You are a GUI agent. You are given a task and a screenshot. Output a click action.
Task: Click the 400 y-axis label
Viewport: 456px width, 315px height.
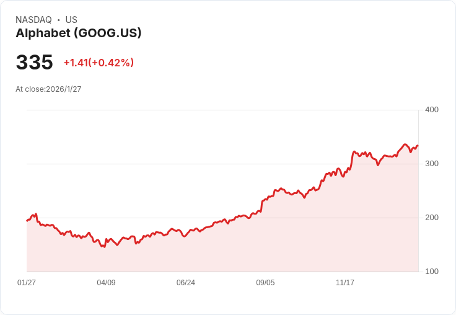pos(431,110)
